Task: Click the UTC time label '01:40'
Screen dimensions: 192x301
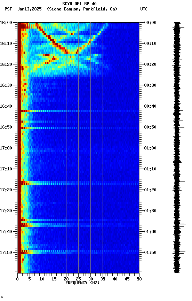Action: click(x=150, y=232)
